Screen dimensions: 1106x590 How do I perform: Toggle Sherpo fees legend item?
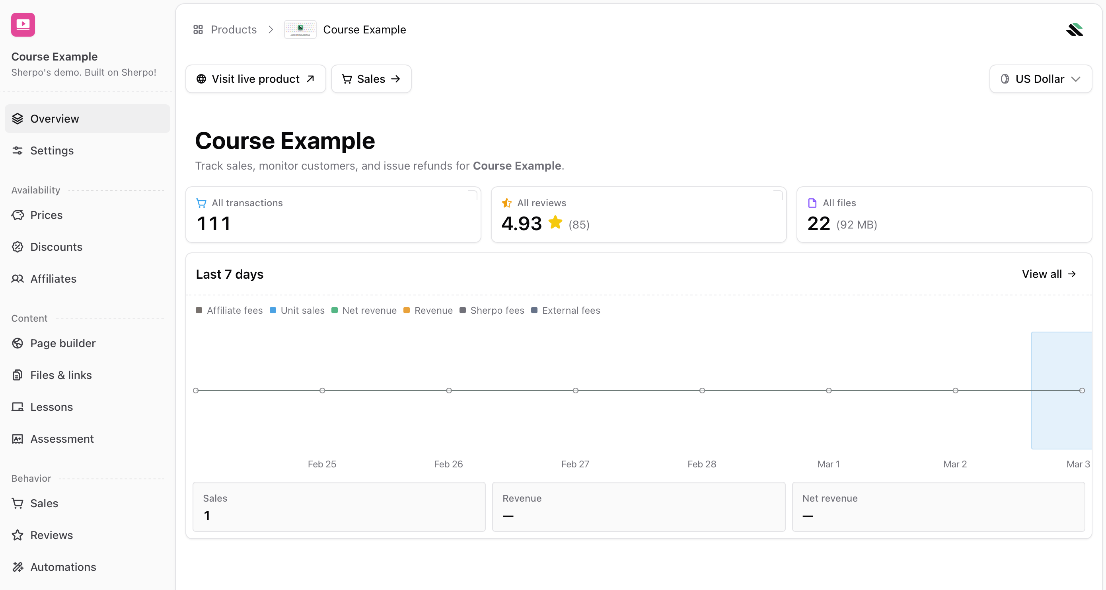(492, 310)
